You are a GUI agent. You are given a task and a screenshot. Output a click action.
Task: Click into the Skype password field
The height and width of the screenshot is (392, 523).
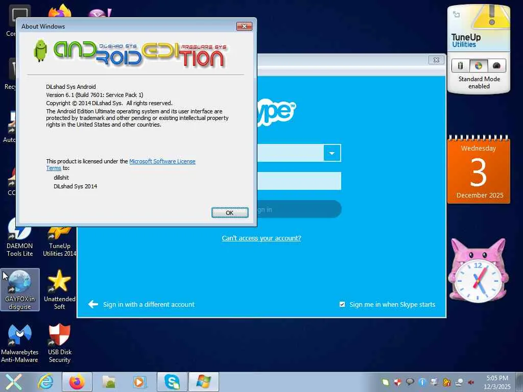299,181
